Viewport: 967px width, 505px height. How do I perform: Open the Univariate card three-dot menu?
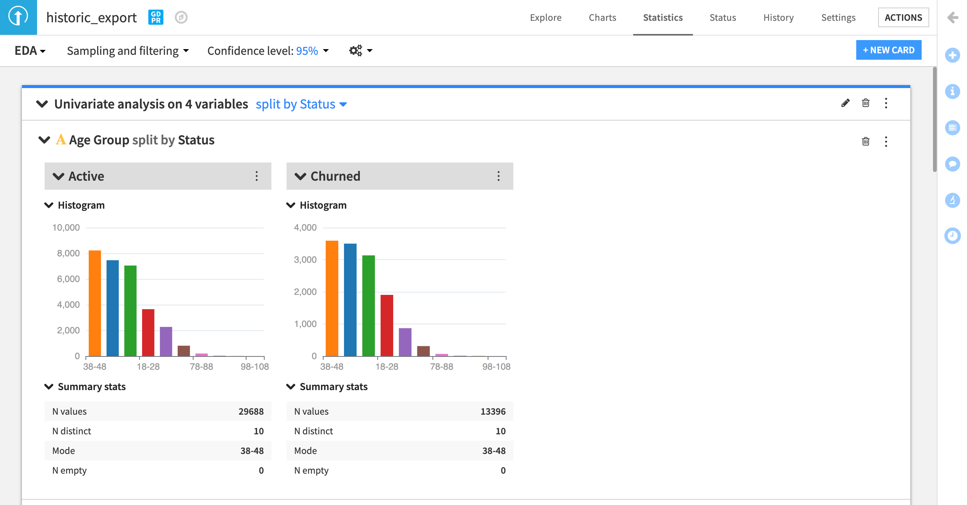pos(886,103)
